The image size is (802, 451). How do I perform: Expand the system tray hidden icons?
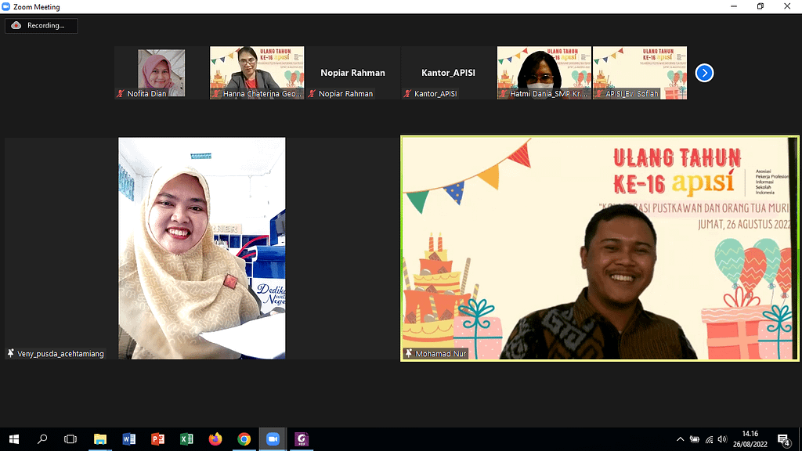[x=681, y=439]
